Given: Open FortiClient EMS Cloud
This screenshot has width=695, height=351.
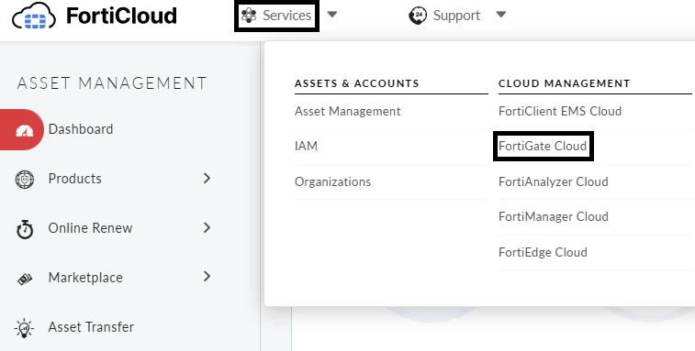Looking at the screenshot, I should [560, 111].
